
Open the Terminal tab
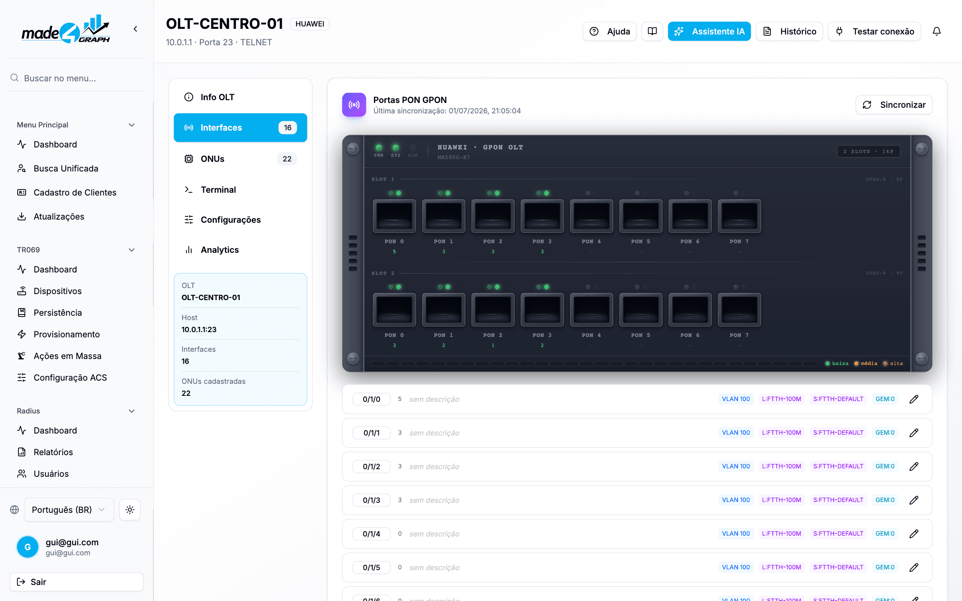(240, 190)
